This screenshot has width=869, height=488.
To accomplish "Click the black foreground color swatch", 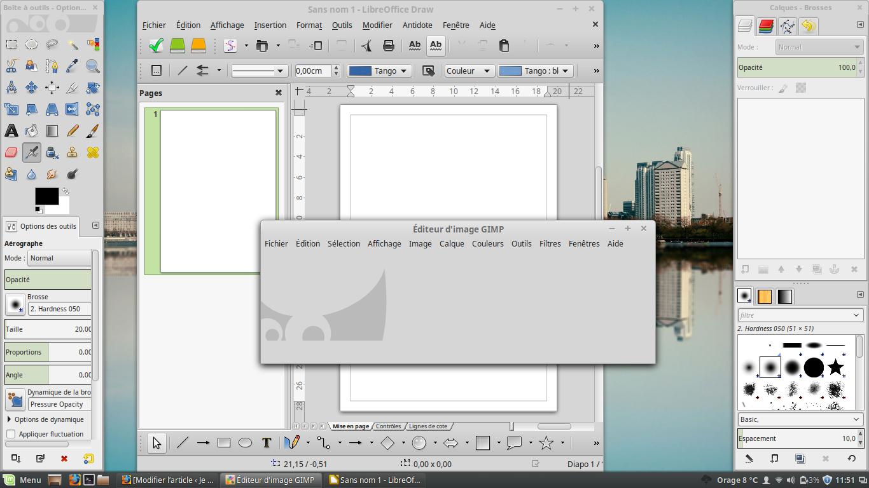I will coord(46,196).
